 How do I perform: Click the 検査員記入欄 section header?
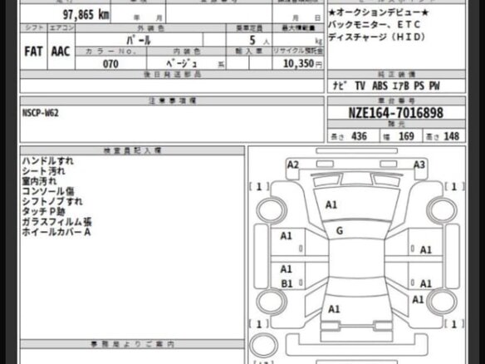(x=132, y=150)
